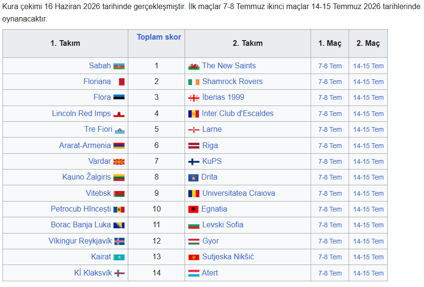Follow the Kauno Žalgiris link
This screenshot has width=424, height=287.
coord(86,177)
